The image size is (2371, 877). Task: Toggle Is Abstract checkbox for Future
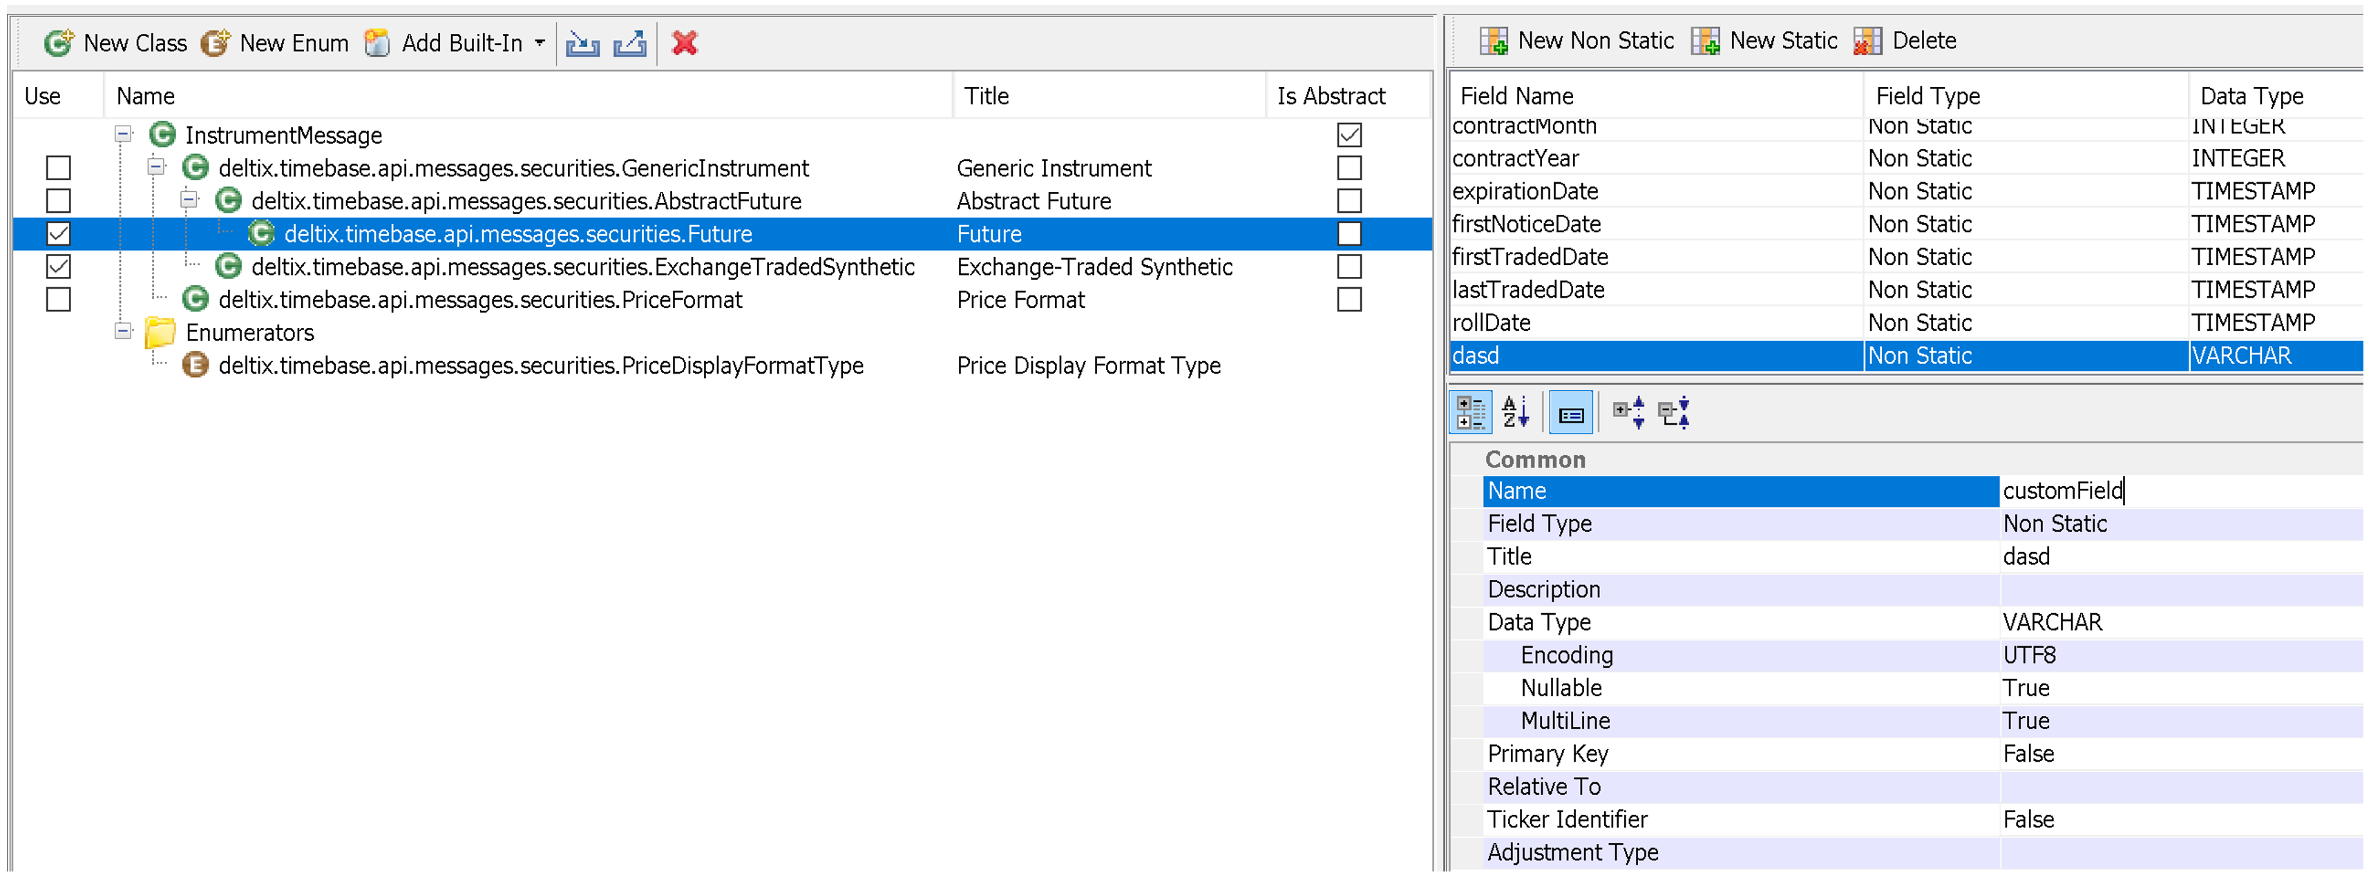pos(1349,233)
